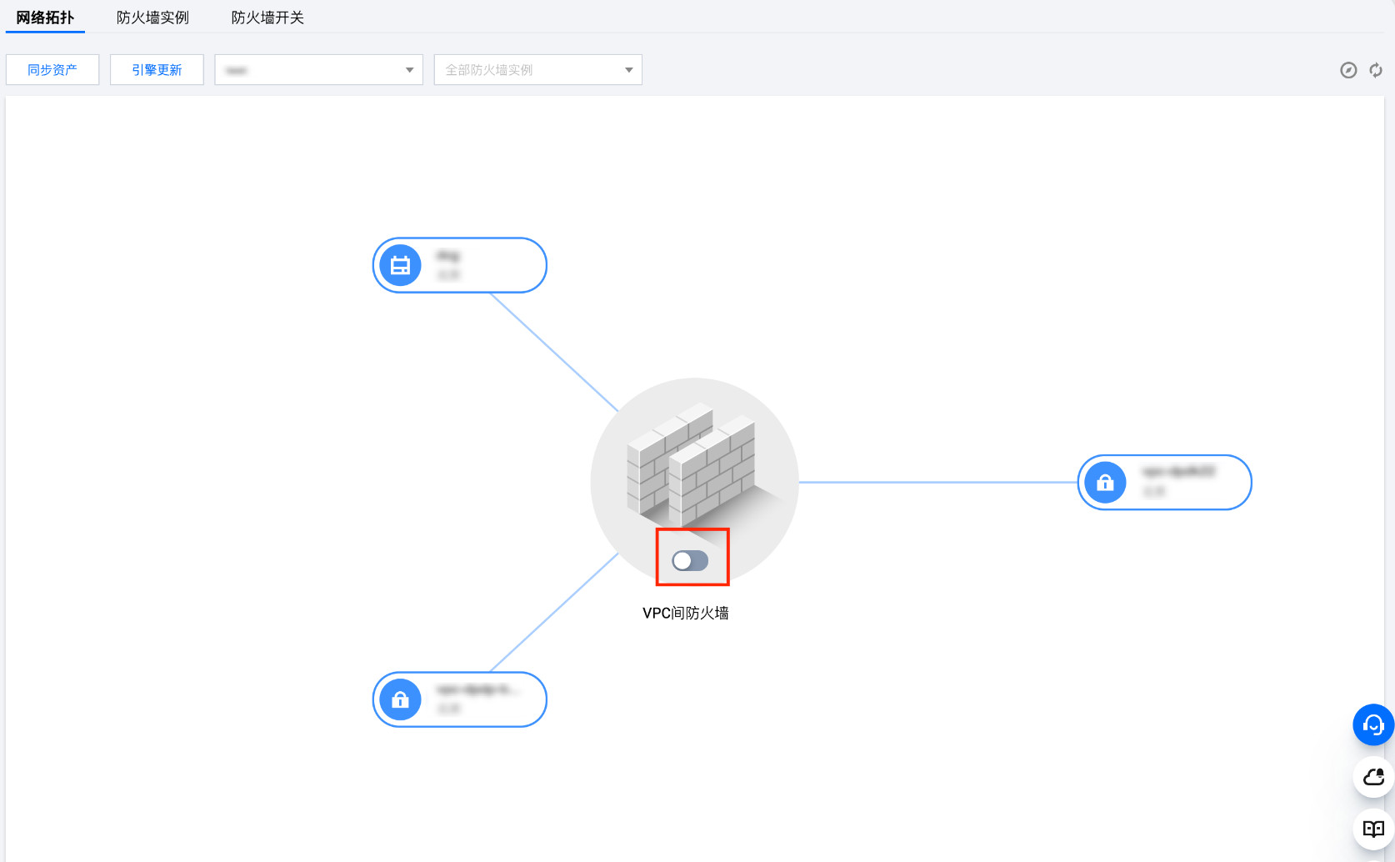Click the lock icon on the right node
This screenshot has height=862, width=1395.
pos(1105,483)
